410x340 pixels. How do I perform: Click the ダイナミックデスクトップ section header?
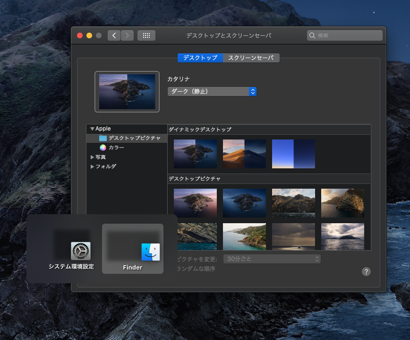point(200,130)
